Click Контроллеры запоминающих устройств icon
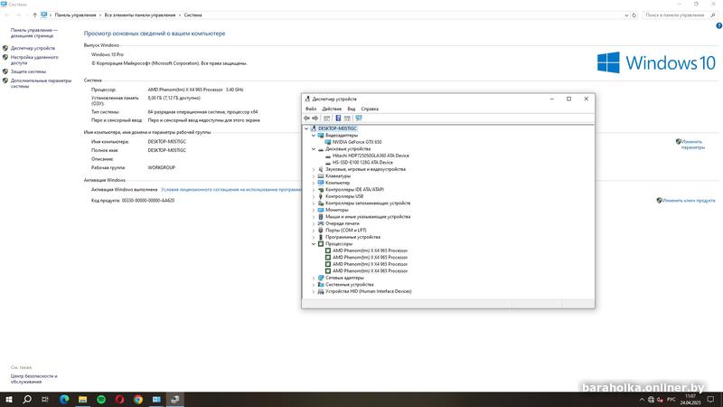Viewport: 723px width, 407px height. coord(321,203)
